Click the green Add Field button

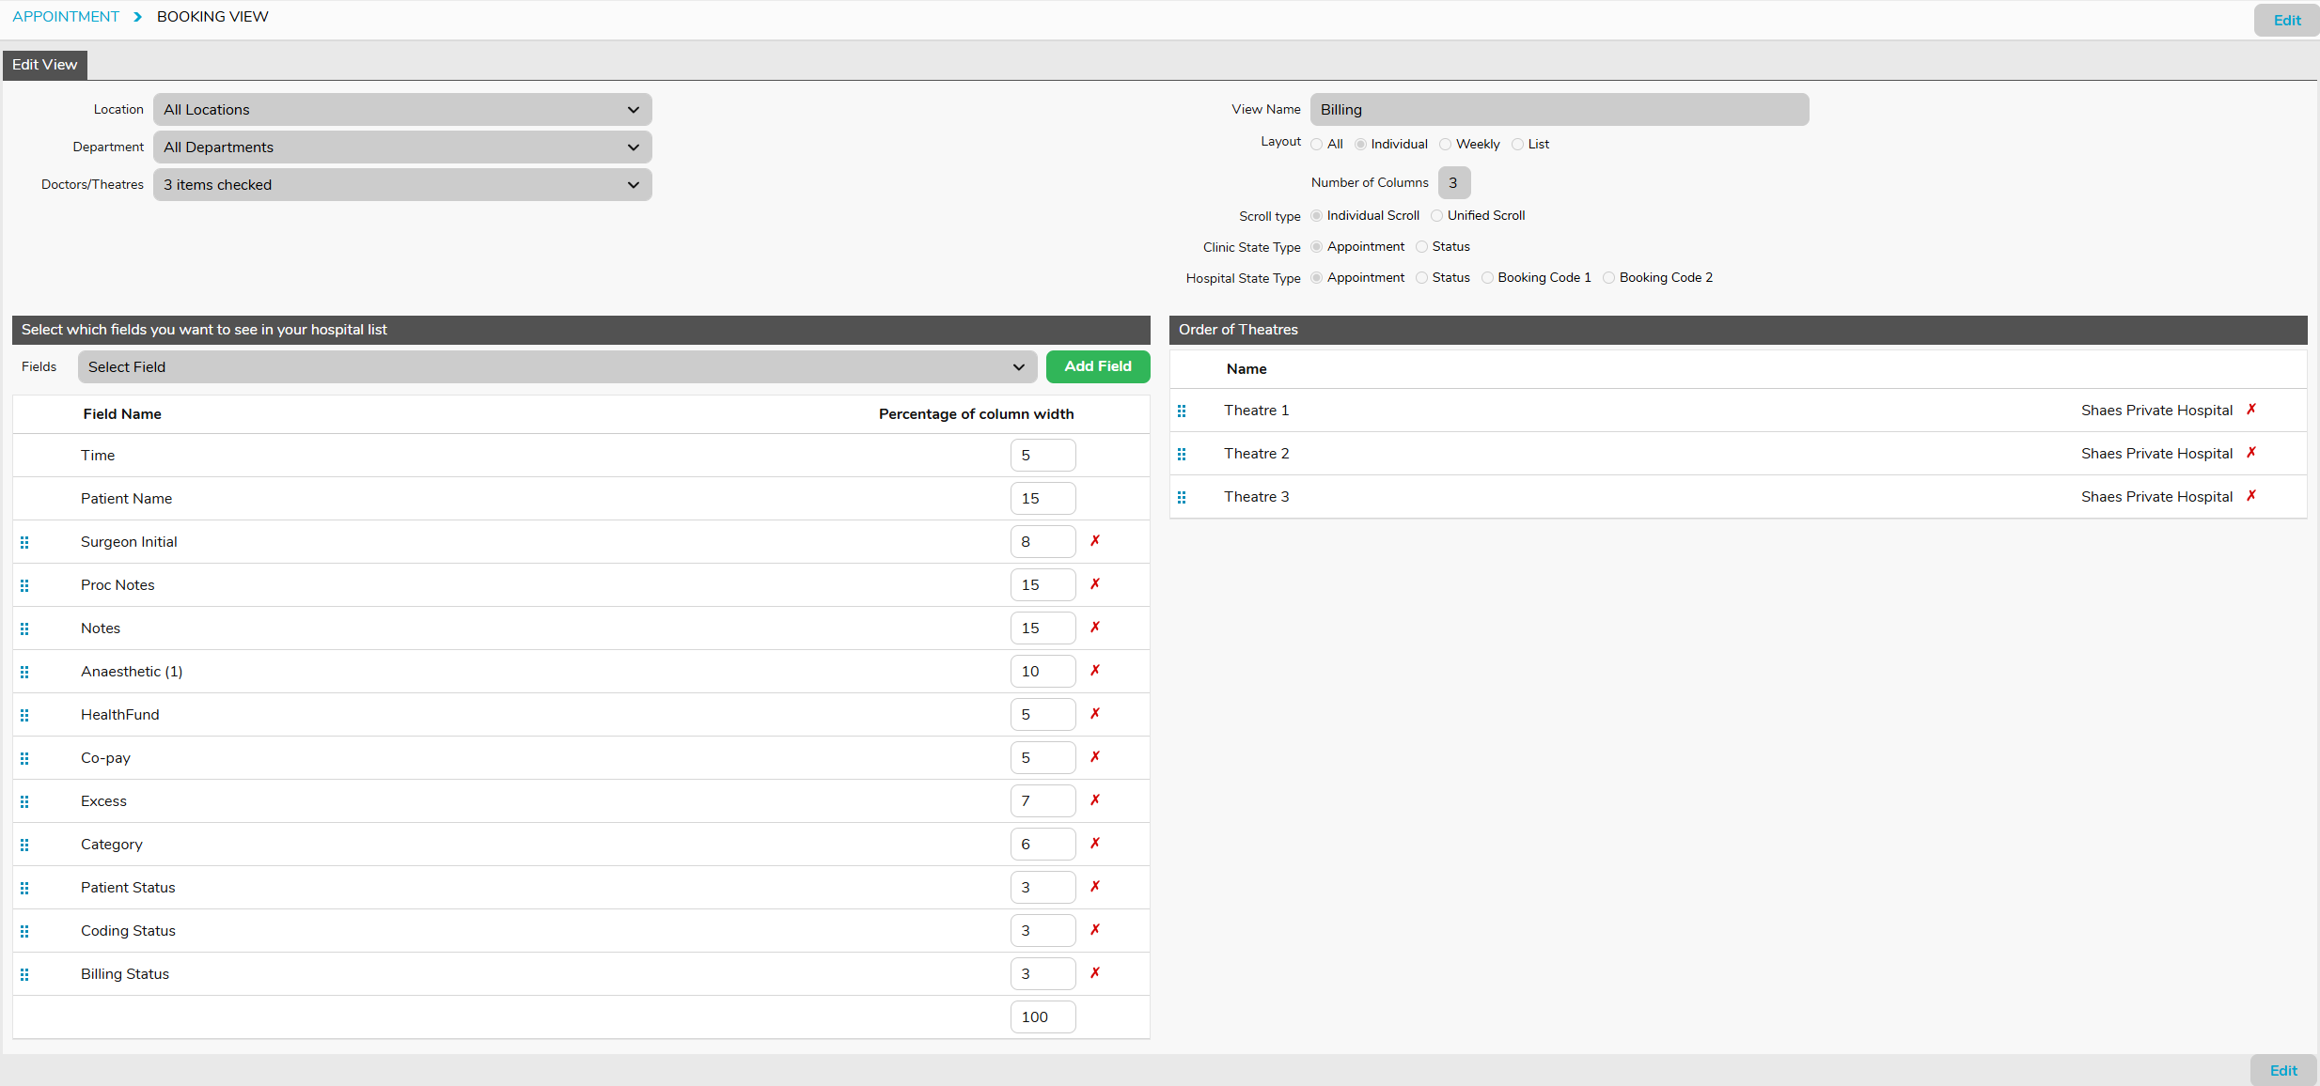click(x=1097, y=366)
